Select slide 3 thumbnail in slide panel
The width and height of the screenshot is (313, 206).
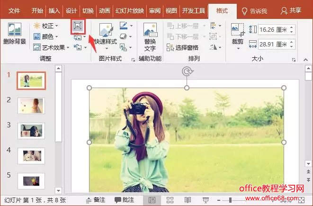pyautogui.click(x=31, y=130)
